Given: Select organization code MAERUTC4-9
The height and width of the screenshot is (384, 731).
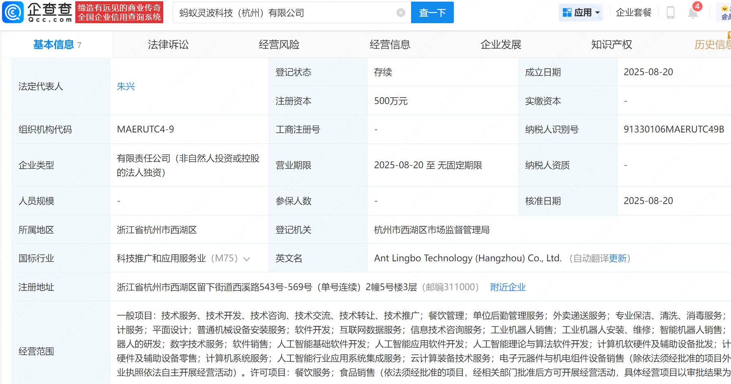Looking at the screenshot, I should pyautogui.click(x=145, y=129).
